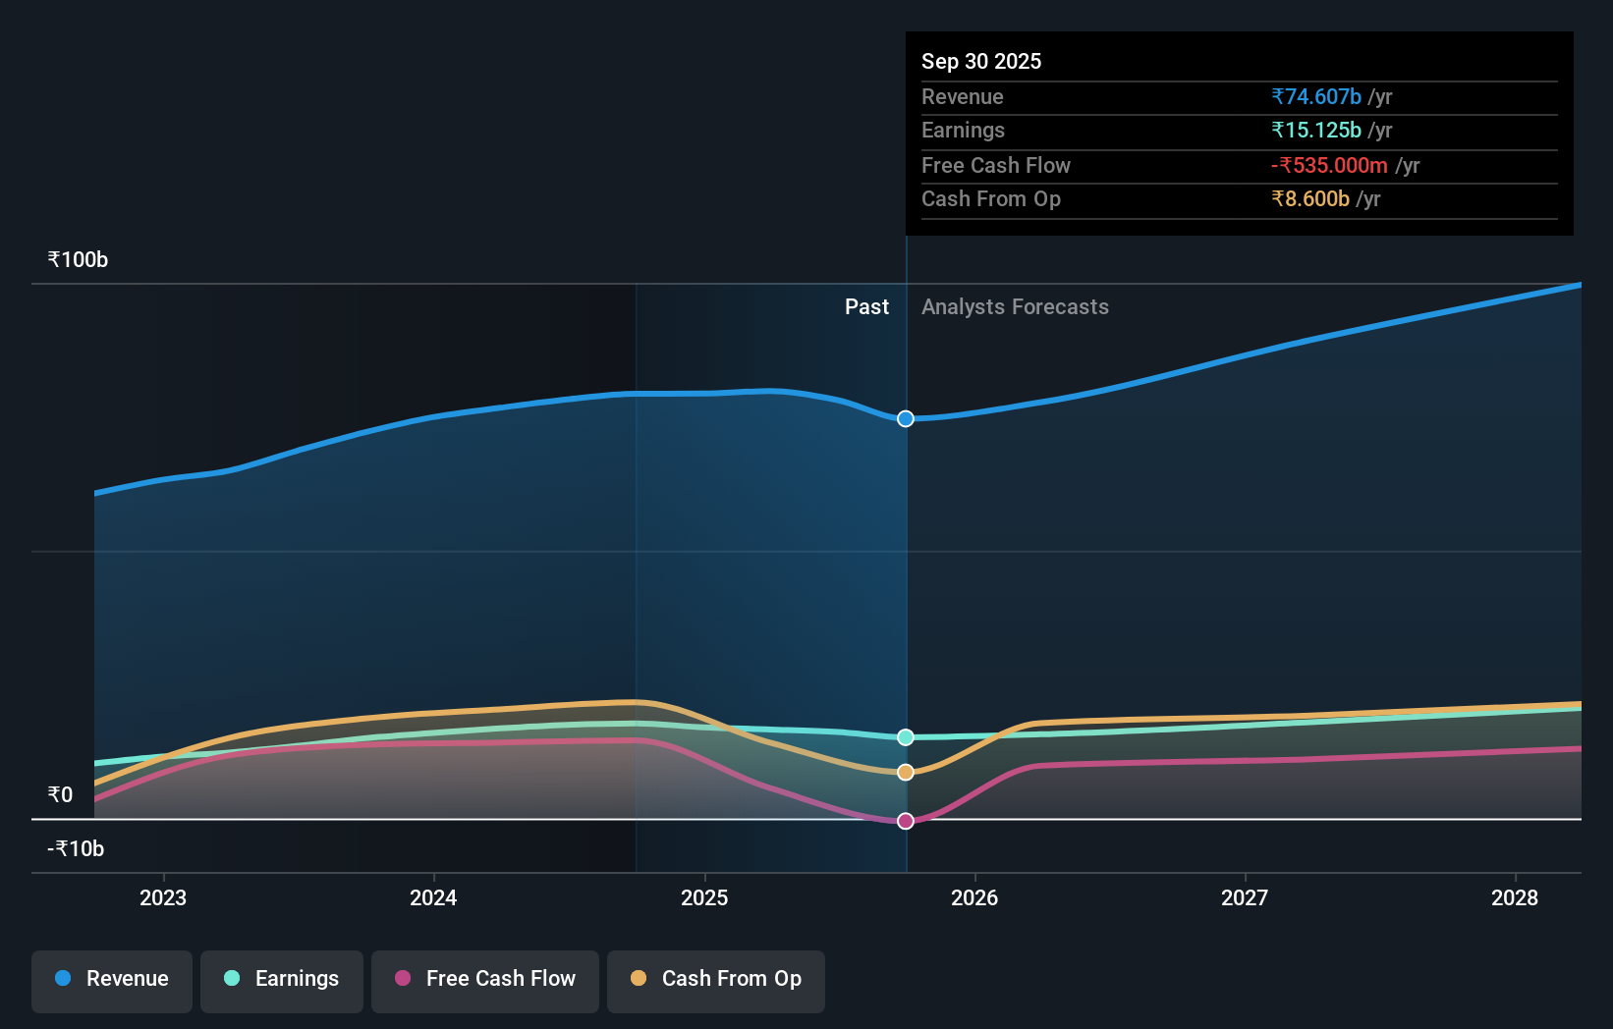Select the Revenue data point marker on the chart
This screenshot has height=1029, width=1613.
tap(905, 418)
